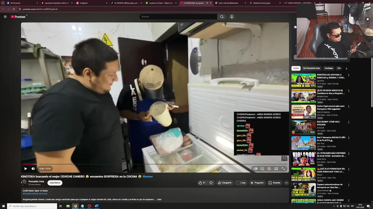The image size is (373, 209).
Task: Open options for Carlos Espá video
Action: (x=349, y=107)
